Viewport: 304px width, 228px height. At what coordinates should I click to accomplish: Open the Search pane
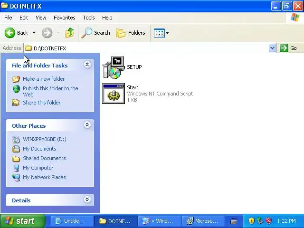click(x=95, y=33)
